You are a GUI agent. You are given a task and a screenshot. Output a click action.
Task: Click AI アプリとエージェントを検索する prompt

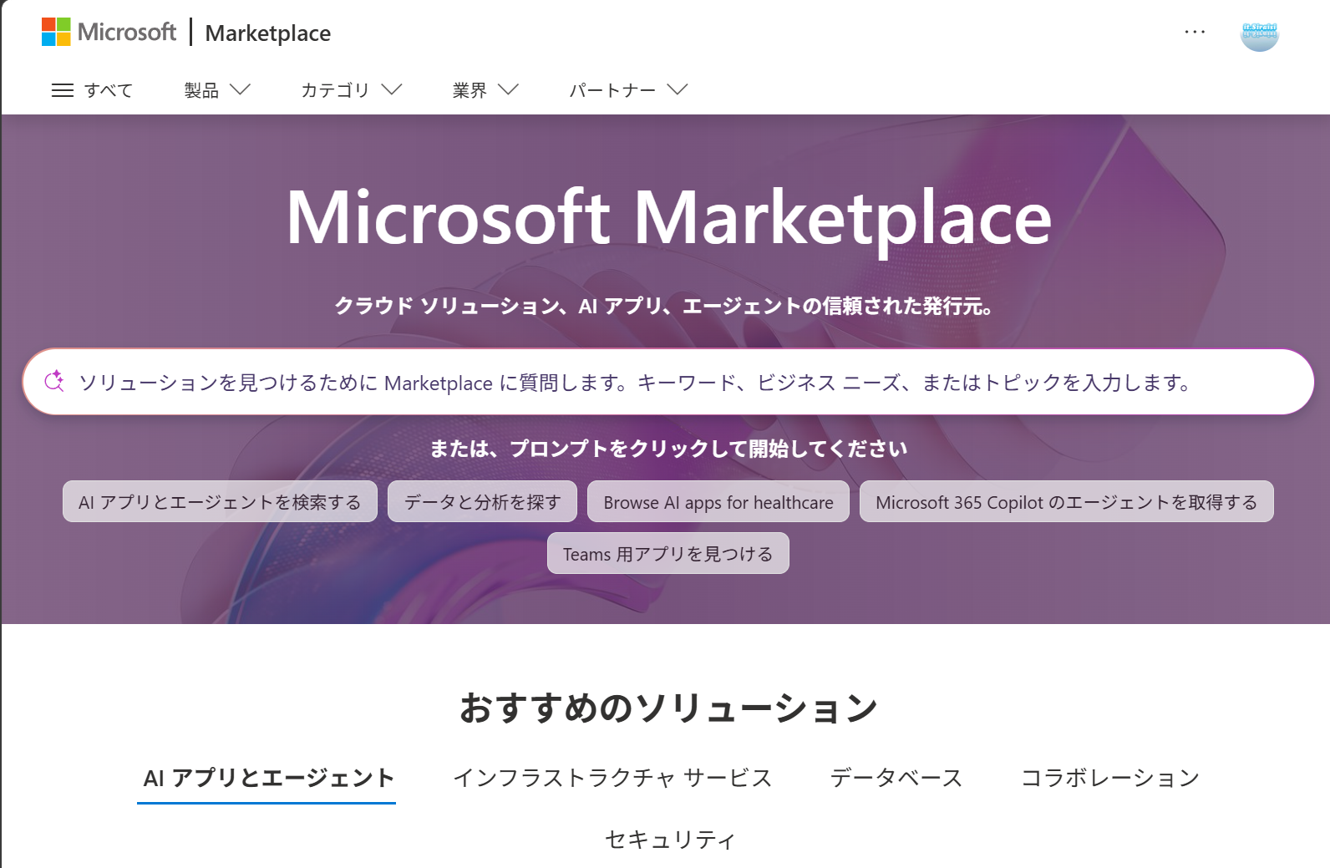coord(220,501)
